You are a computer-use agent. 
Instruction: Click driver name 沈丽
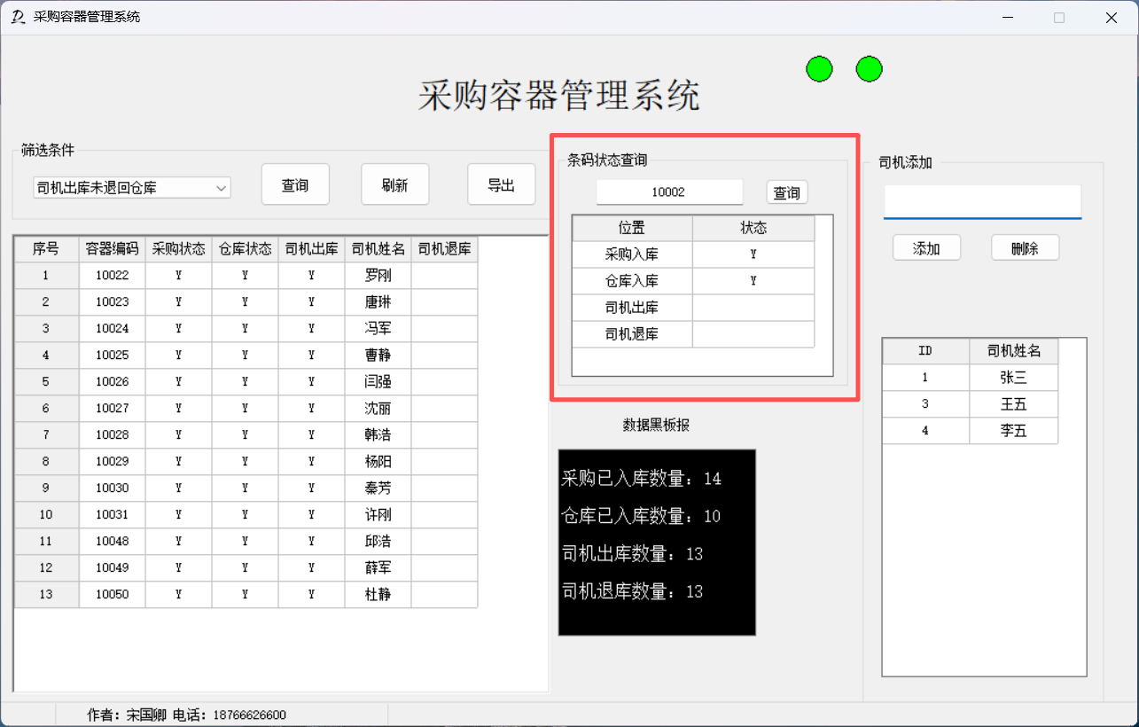378,409
